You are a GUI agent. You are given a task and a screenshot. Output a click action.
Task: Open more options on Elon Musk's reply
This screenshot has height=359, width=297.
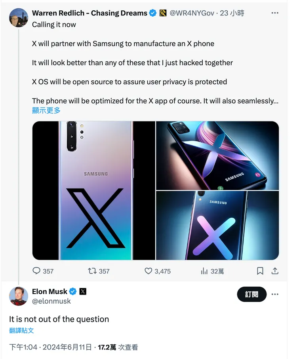274,294
